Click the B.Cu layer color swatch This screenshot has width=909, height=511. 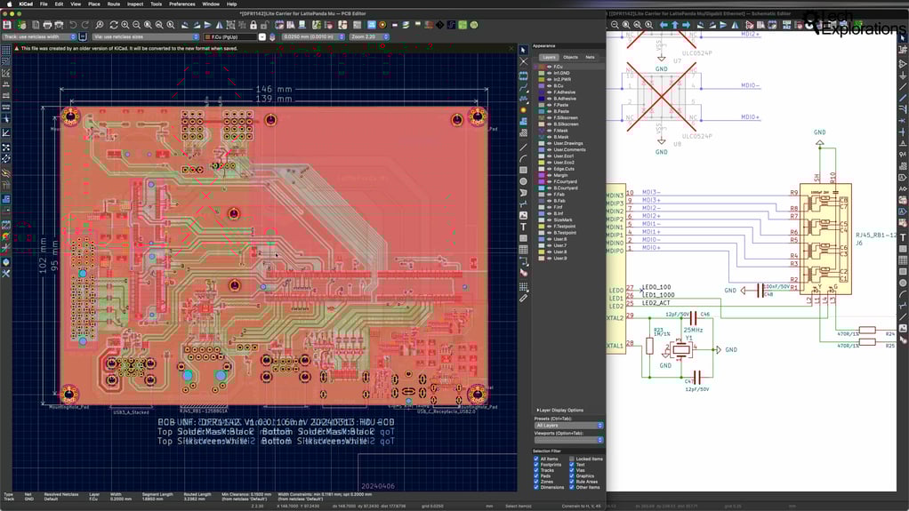pyautogui.click(x=541, y=86)
